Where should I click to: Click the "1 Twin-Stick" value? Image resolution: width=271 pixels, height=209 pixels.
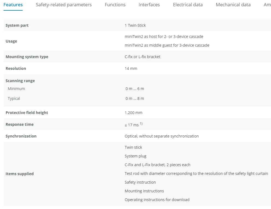[x=135, y=25]
